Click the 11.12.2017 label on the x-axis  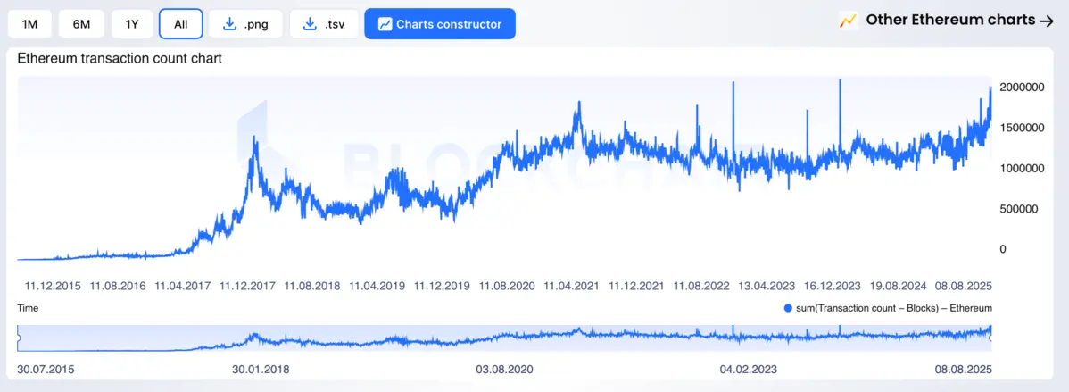point(247,287)
